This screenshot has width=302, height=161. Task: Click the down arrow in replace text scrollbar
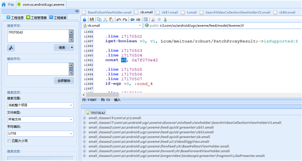point(71,73)
